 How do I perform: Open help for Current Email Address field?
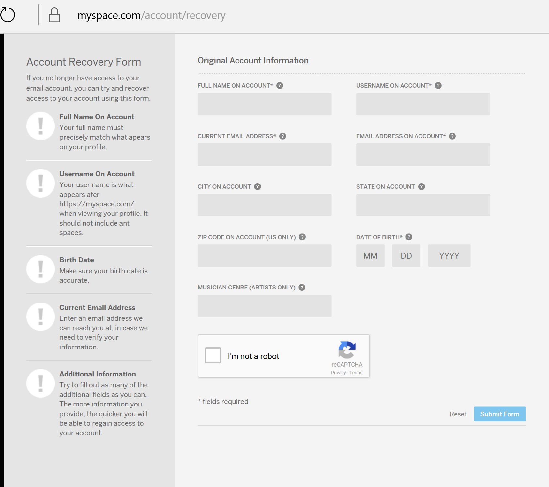(x=283, y=136)
